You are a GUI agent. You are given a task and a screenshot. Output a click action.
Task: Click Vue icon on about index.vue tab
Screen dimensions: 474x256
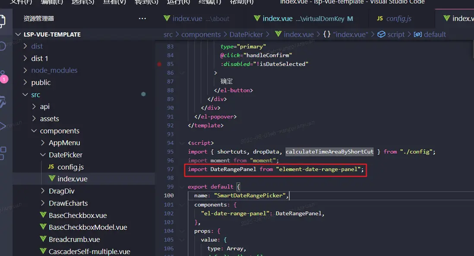click(167, 19)
